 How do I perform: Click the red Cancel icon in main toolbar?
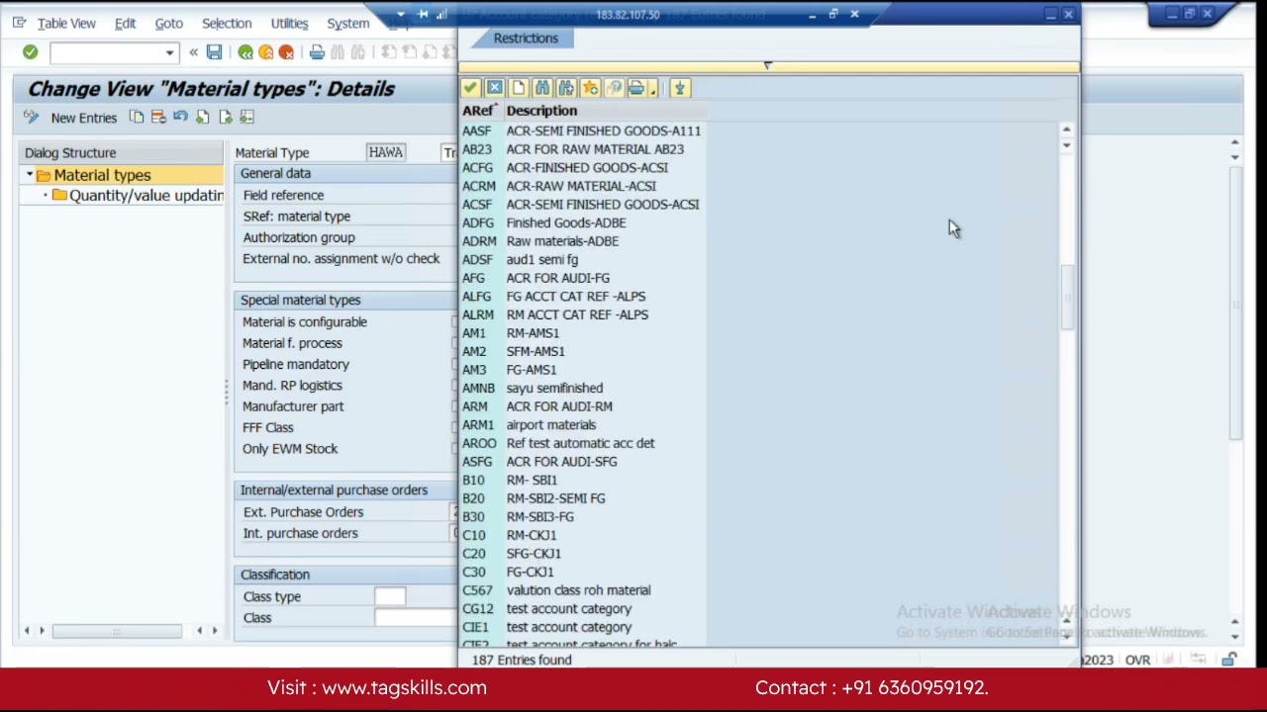click(x=286, y=52)
